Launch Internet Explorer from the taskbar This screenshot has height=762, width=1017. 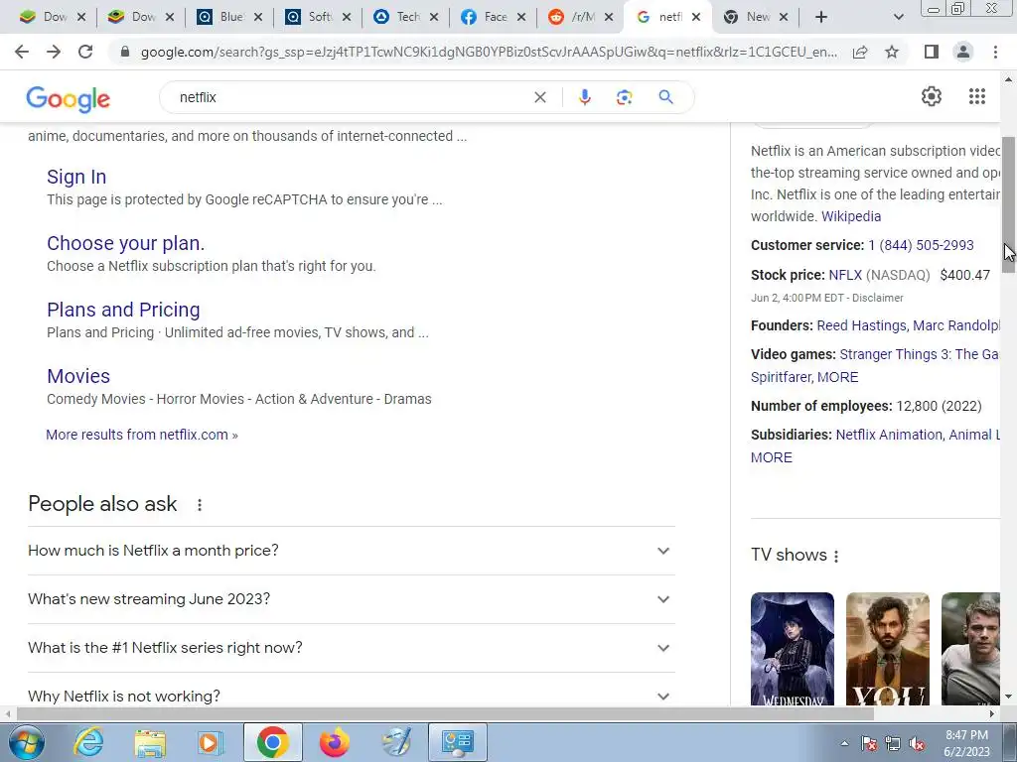coord(88,742)
